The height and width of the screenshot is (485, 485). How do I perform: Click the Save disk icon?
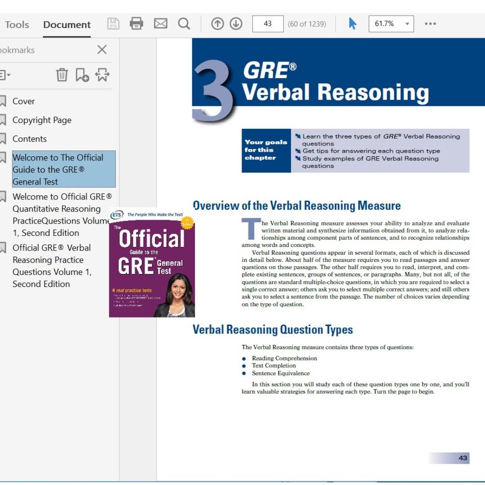click(113, 24)
